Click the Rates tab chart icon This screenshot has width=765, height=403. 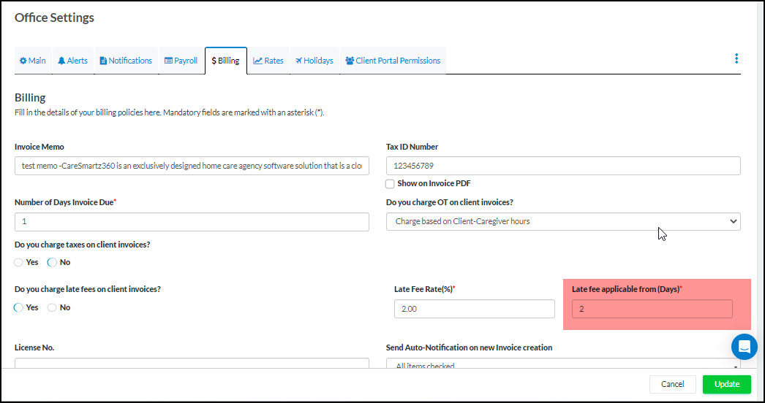257,61
